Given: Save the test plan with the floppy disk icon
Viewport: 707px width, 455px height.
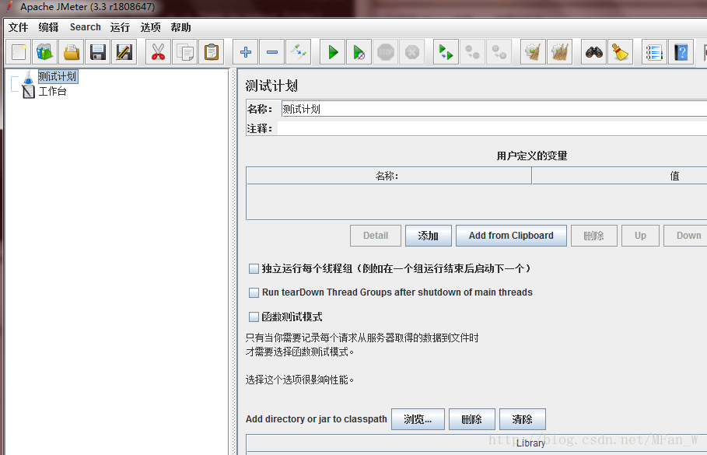Looking at the screenshot, I should (98, 52).
